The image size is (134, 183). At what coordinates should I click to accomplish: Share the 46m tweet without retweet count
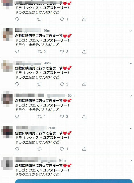(x=84, y=84)
